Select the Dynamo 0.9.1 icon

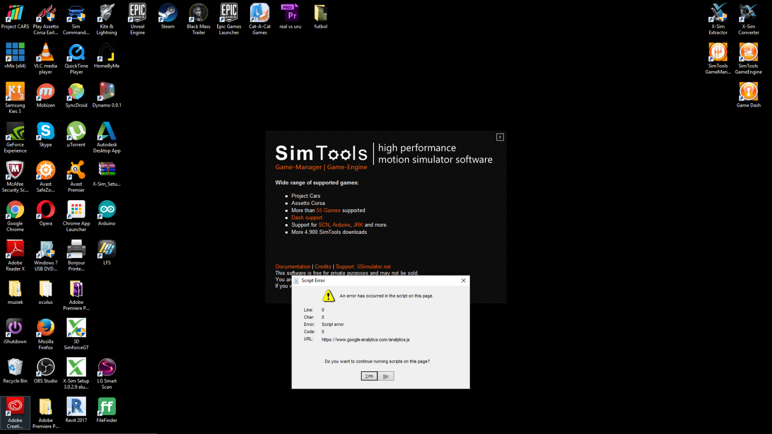click(x=107, y=95)
